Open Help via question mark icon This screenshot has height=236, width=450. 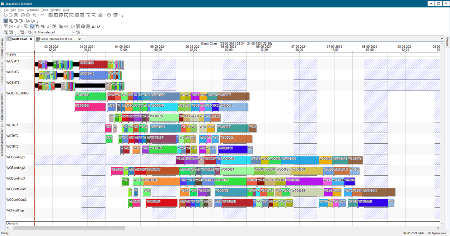(x=109, y=15)
